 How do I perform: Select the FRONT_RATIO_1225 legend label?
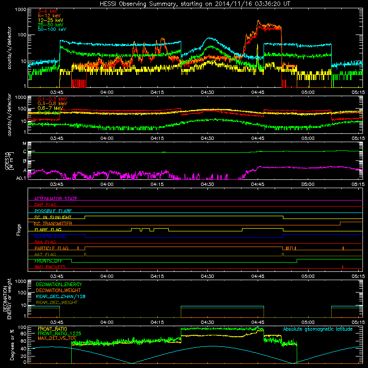point(59,333)
